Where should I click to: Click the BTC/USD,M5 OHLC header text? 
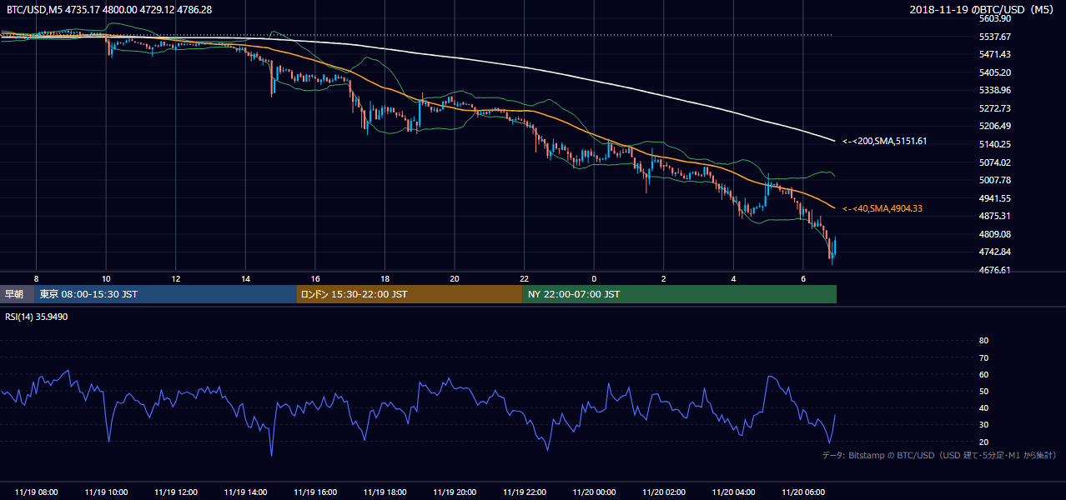(x=108, y=9)
